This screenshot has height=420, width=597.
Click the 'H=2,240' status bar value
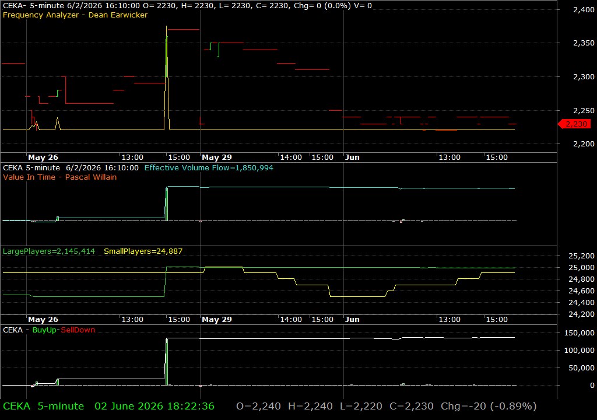(x=310, y=406)
